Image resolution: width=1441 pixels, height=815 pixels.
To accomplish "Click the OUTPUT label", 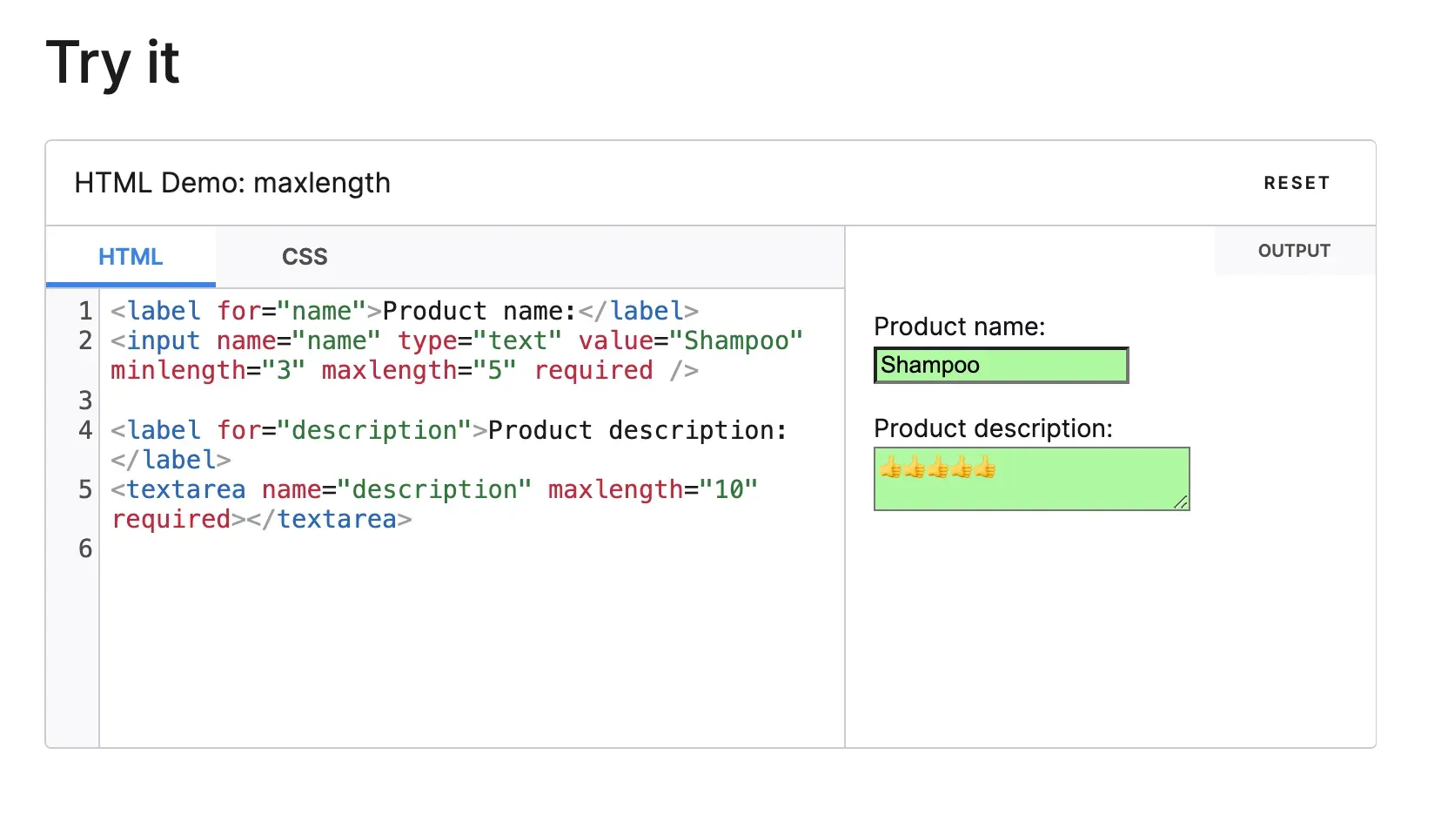I will [x=1294, y=251].
